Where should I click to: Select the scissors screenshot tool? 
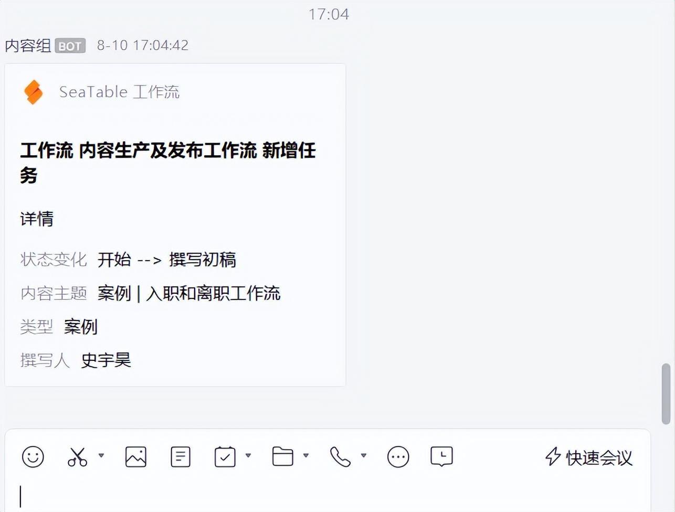(x=77, y=457)
